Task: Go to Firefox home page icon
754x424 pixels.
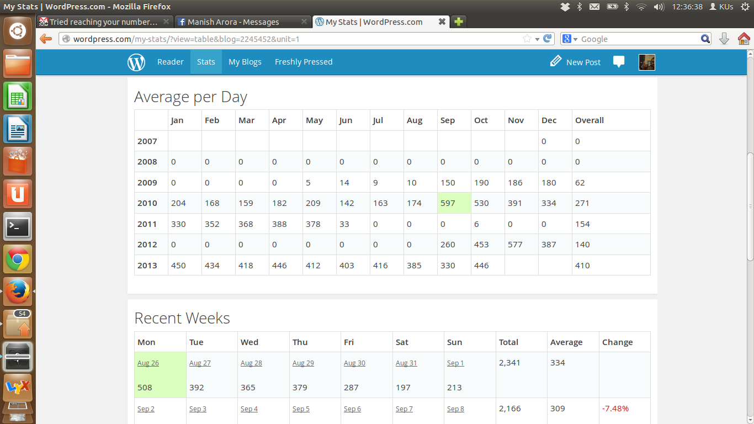Action: pos(744,39)
